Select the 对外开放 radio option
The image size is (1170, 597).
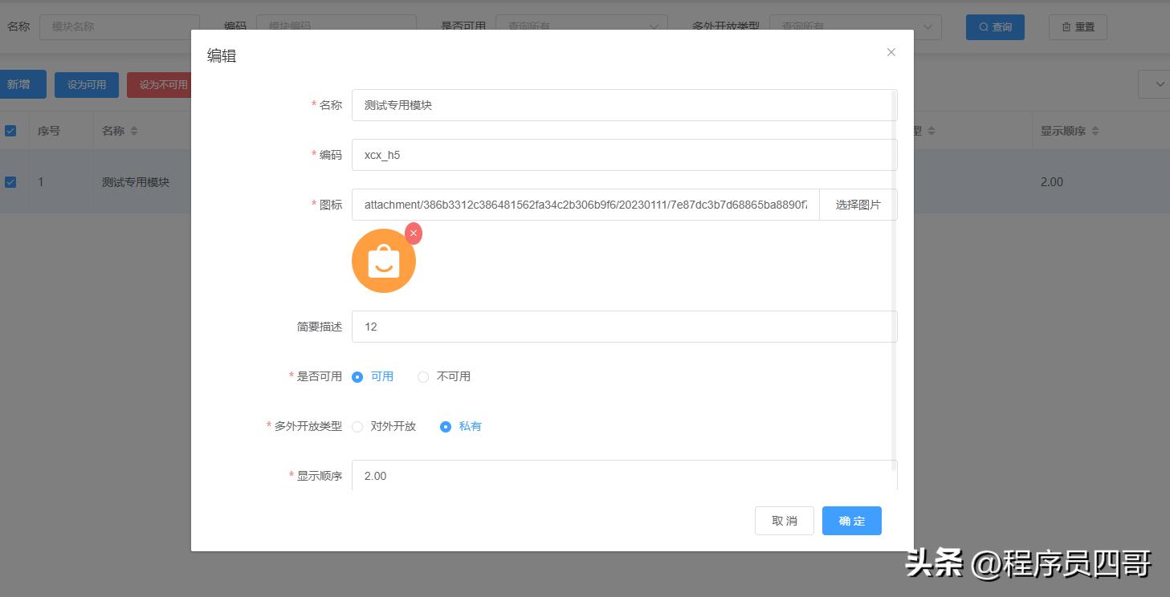[357, 426]
